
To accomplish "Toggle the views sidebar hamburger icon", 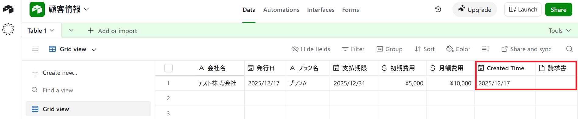I will 35,49.
